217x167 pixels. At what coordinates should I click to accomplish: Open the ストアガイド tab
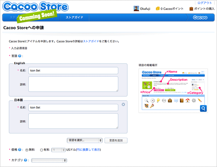pyautogui.click(x=74, y=17)
